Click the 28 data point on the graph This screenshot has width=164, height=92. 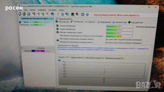pos(104,72)
